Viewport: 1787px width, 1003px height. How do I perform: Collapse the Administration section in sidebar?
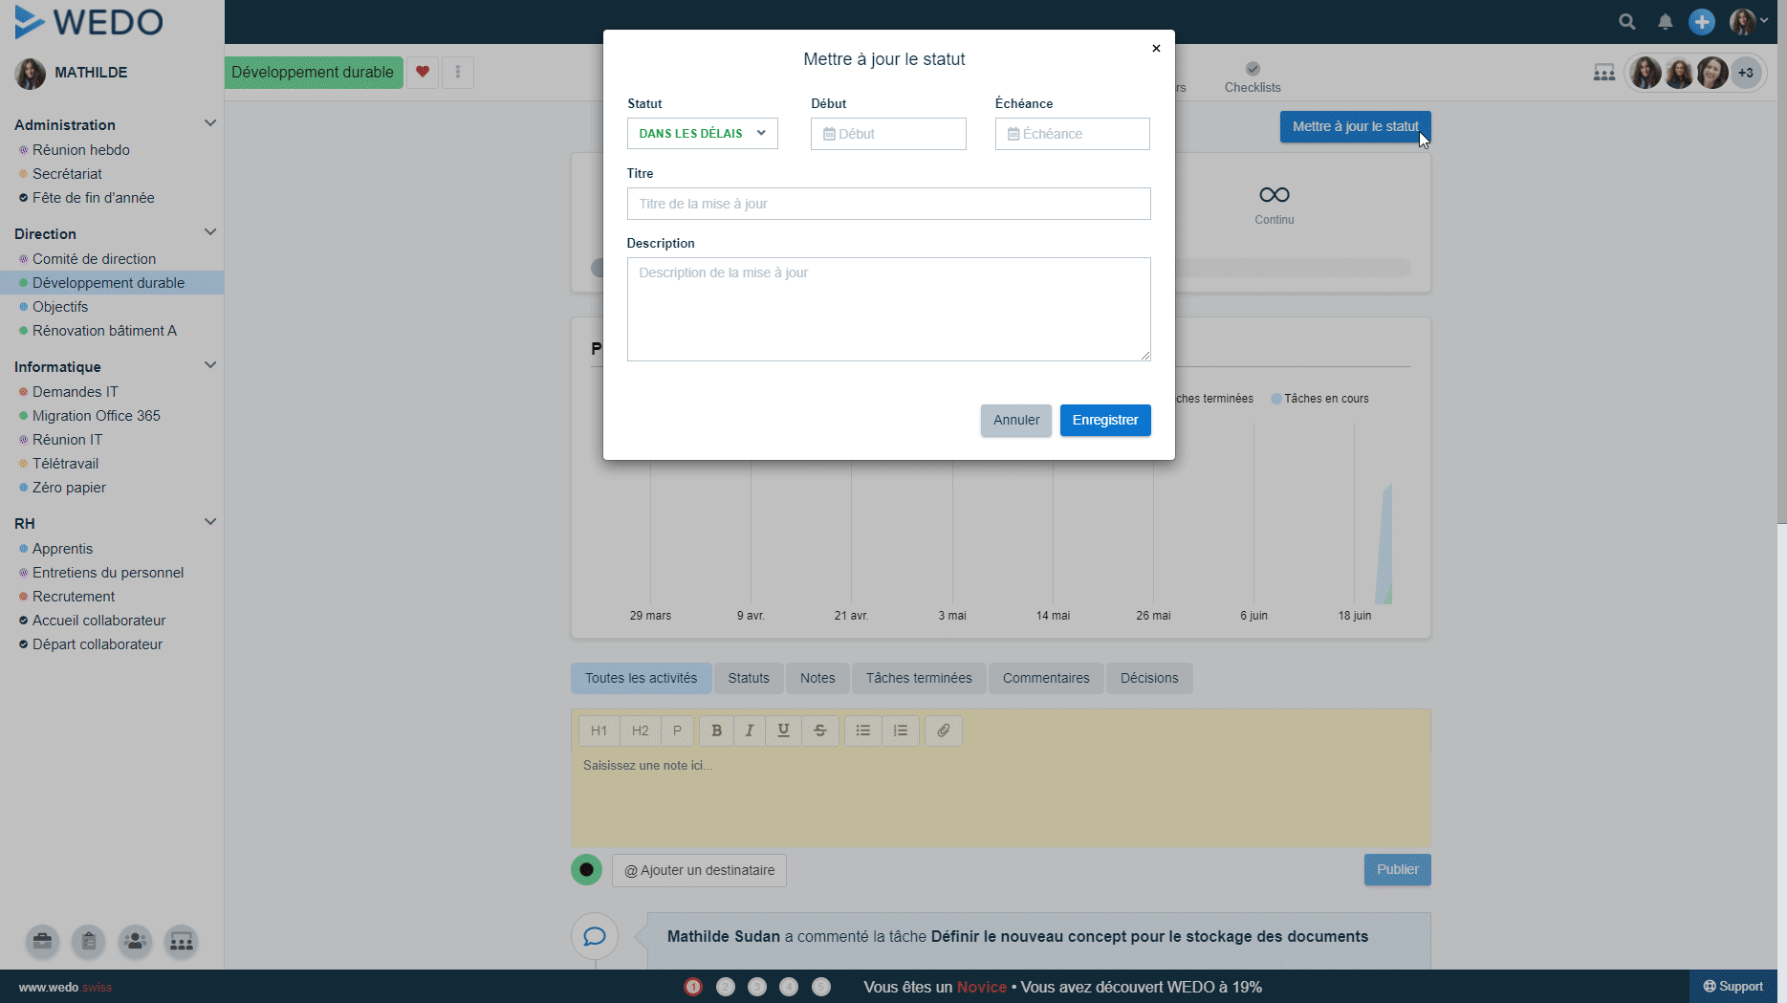click(210, 123)
